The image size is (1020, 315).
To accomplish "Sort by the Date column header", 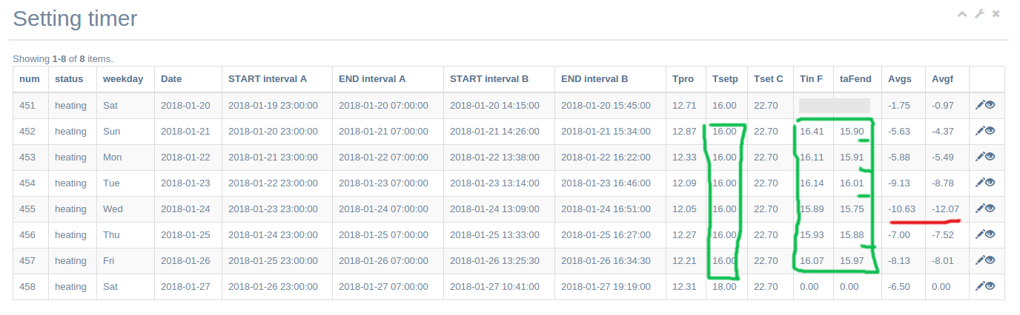I will pos(171,79).
